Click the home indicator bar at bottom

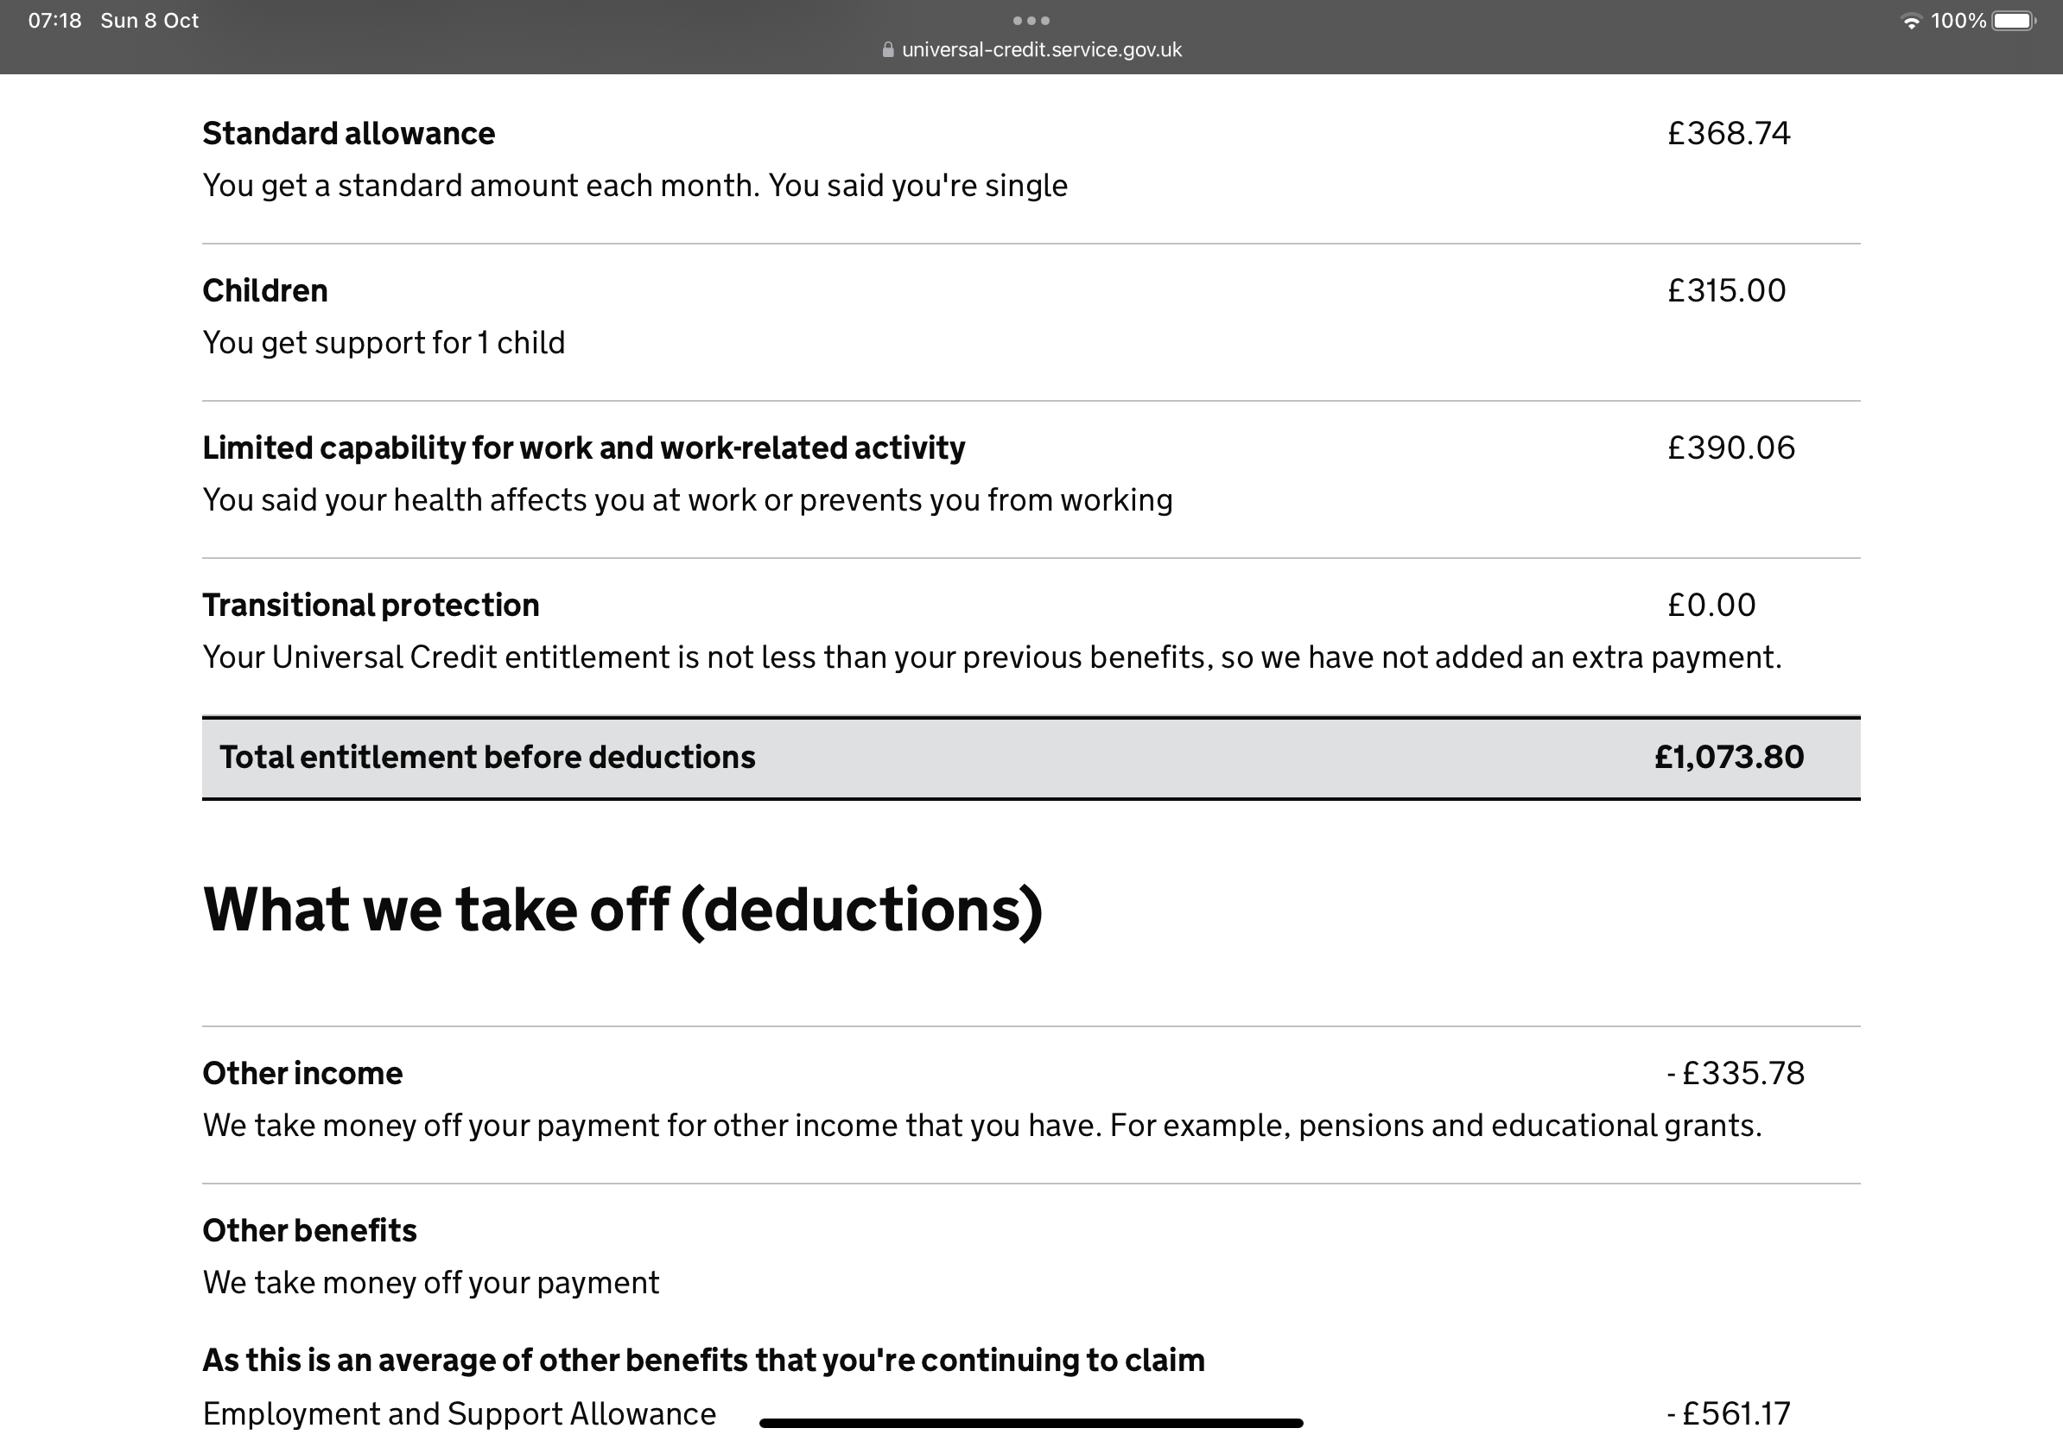pyautogui.click(x=1031, y=1423)
